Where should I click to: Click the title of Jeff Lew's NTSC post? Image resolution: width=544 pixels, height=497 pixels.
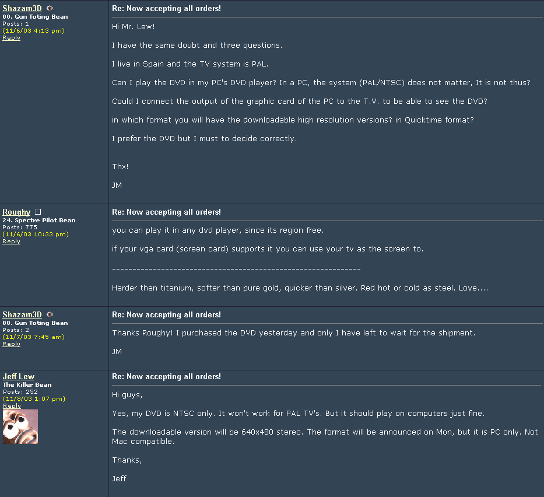point(166,377)
